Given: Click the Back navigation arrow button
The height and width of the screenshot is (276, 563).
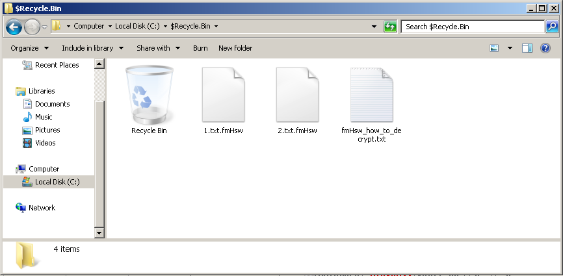Looking at the screenshot, I should pyautogui.click(x=14, y=27).
